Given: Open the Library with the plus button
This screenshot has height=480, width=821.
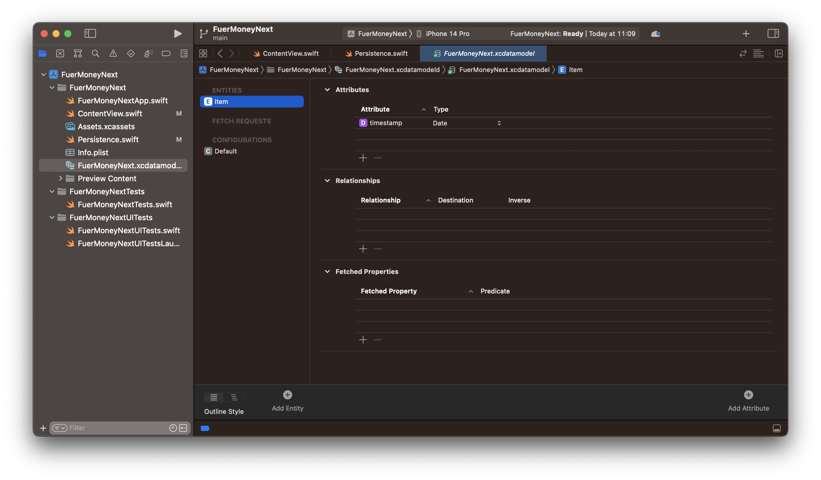Looking at the screenshot, I should coord(746,33).
